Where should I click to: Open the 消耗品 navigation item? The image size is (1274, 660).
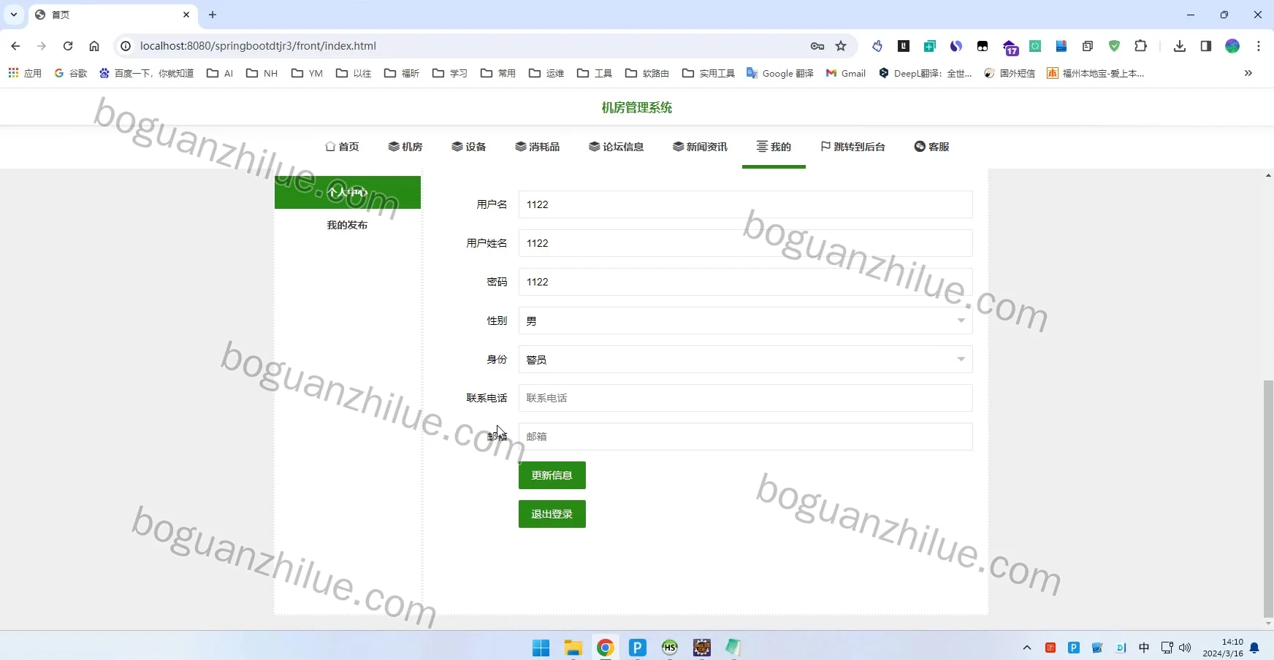538,147
